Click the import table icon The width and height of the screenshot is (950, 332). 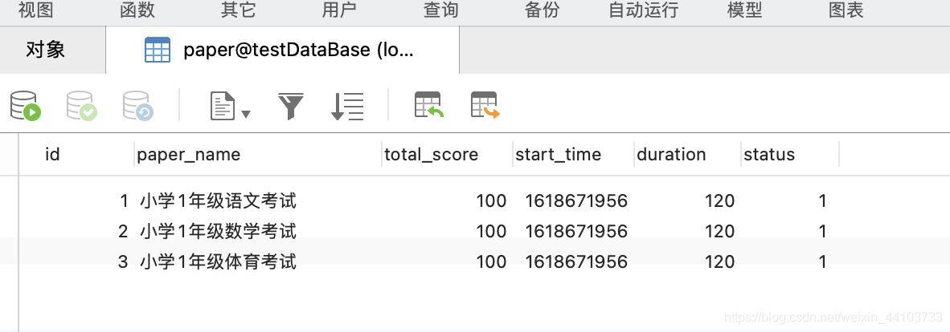pyautogui.click(x=429, y=104)
